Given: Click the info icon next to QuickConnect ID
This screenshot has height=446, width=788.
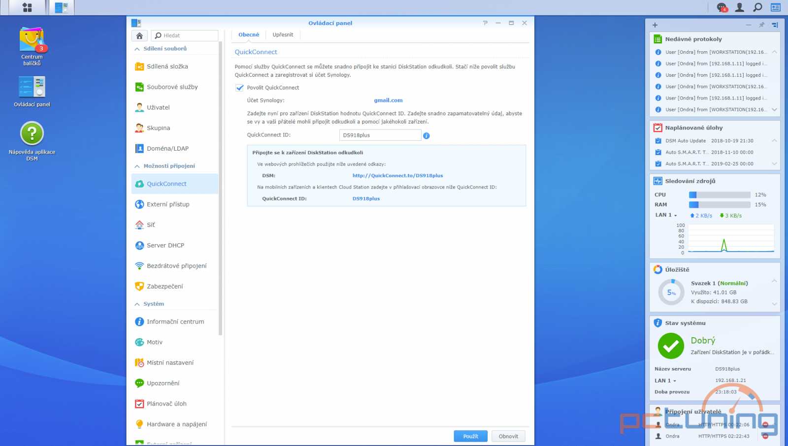Looking at the screenshot, I should 427,136.
